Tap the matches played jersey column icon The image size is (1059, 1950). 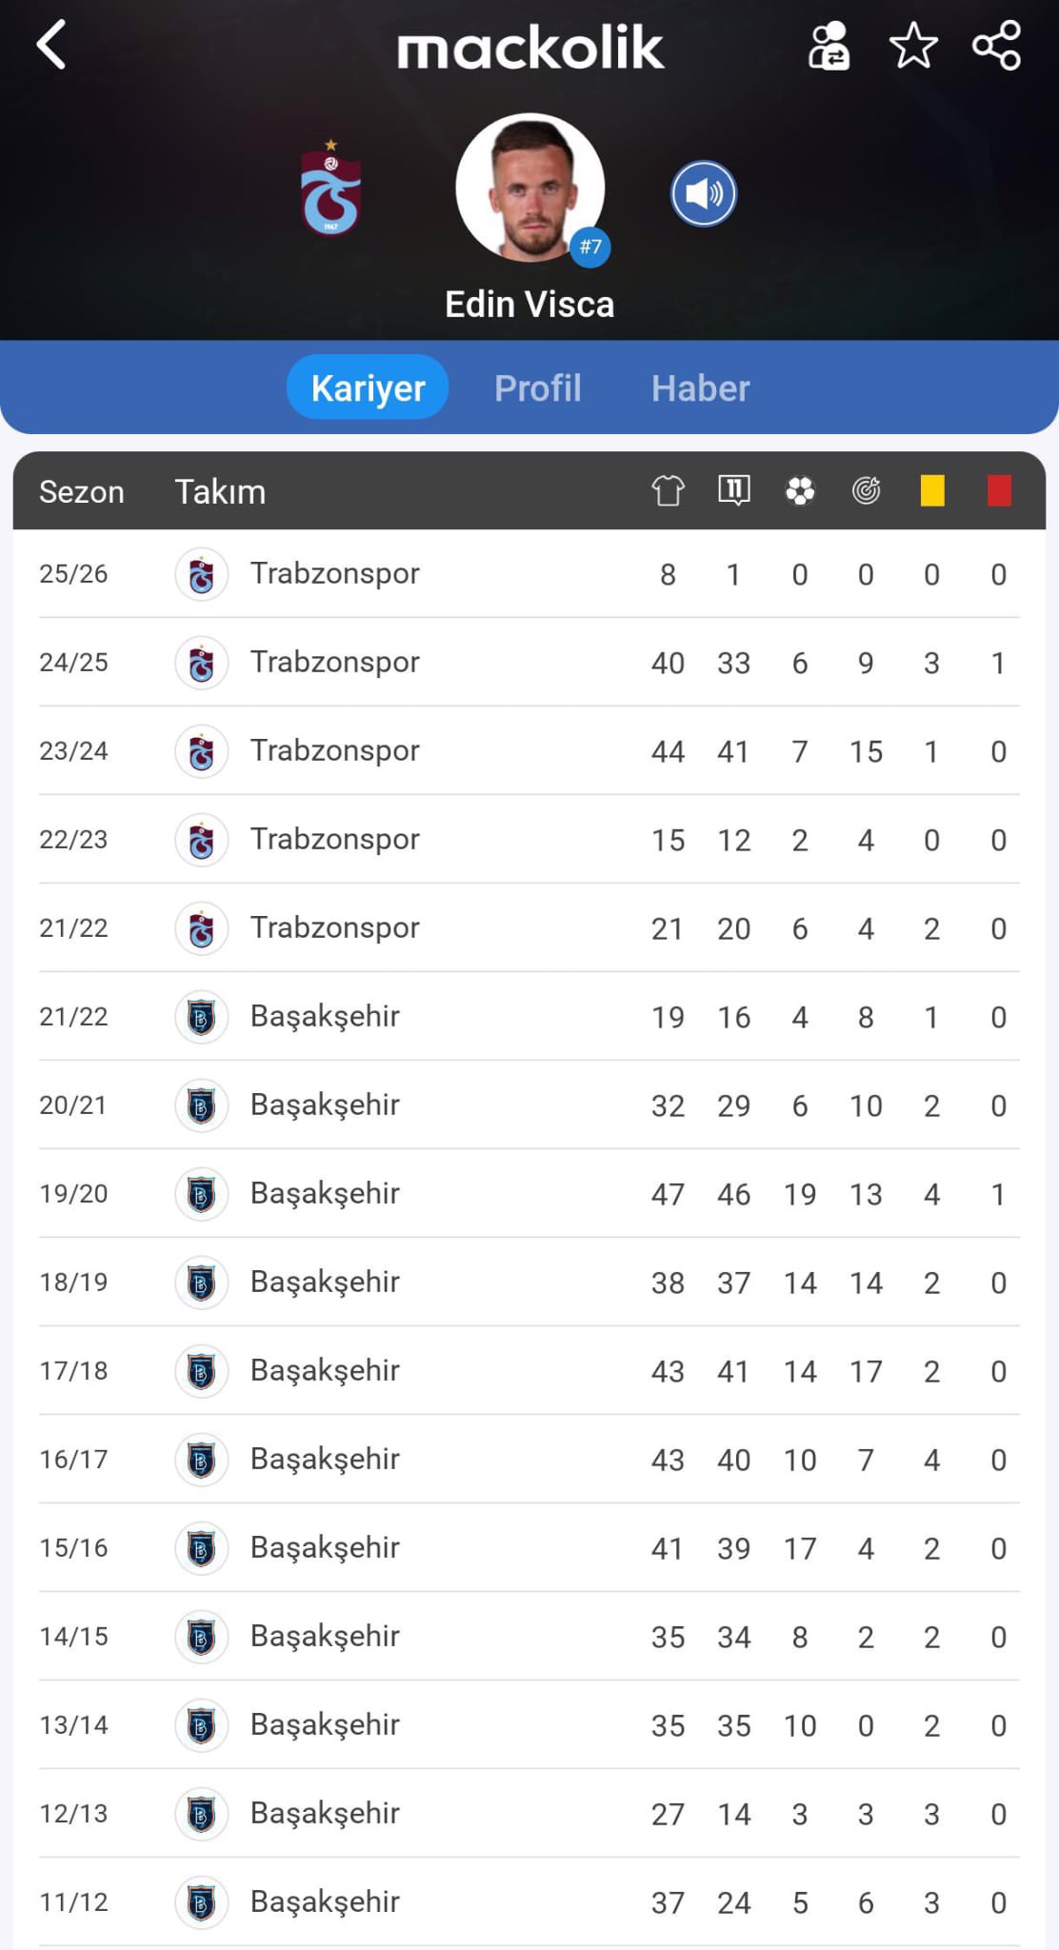668,491
